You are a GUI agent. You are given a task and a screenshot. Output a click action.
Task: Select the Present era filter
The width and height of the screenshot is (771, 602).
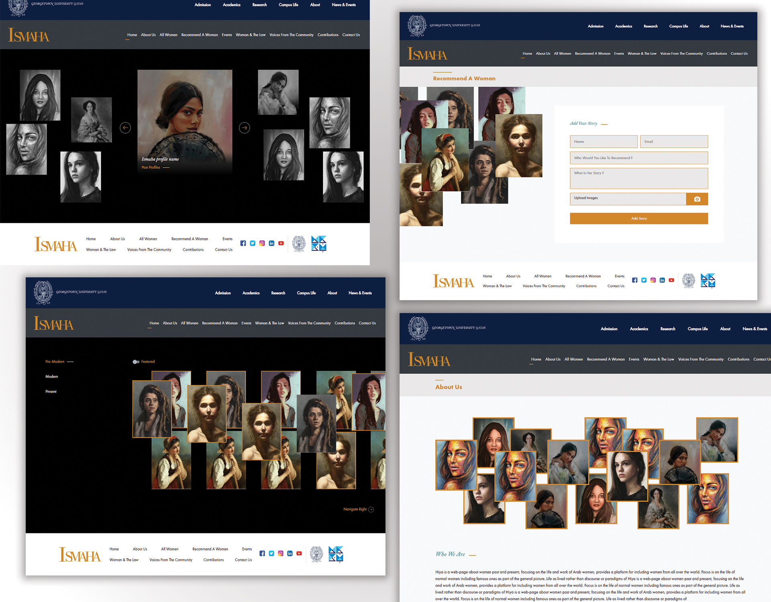[51, 391]
